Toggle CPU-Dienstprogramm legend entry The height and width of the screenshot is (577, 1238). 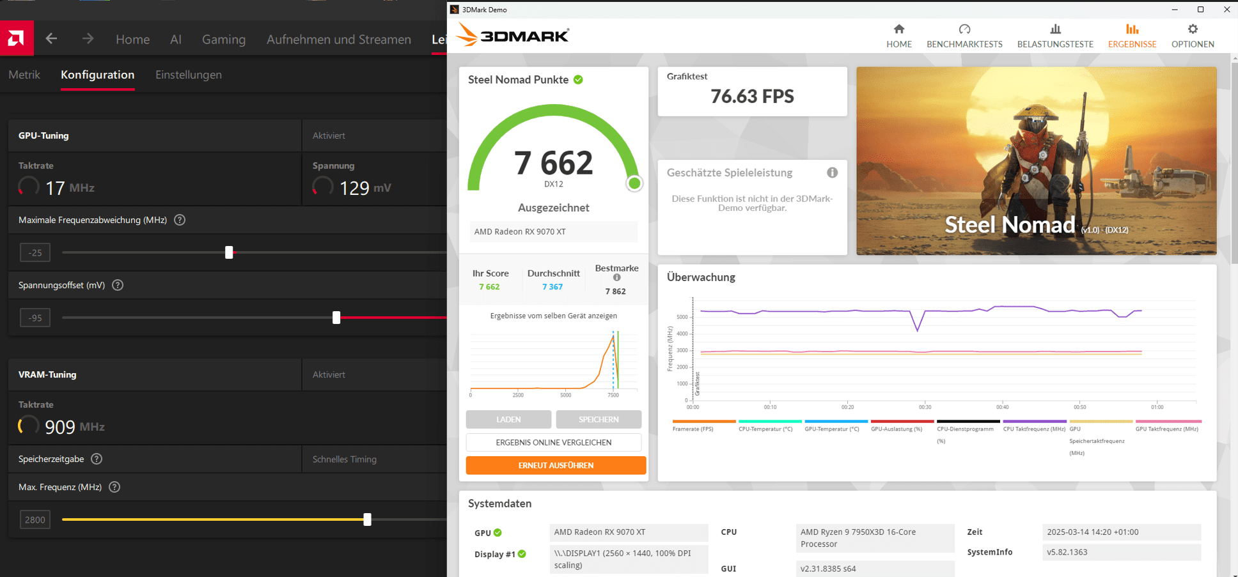[x=968, y=432]
